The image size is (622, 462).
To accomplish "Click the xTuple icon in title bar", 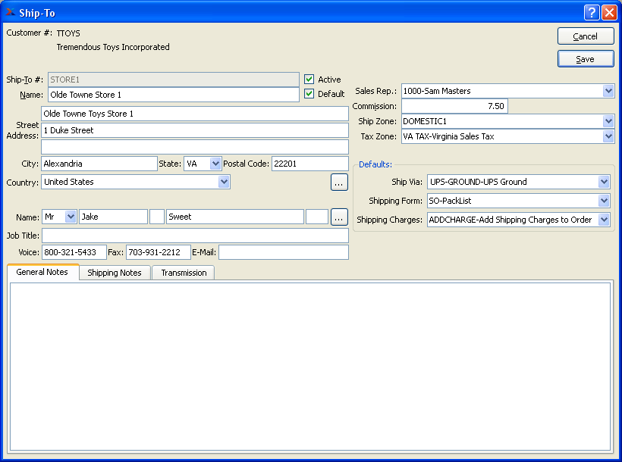I will pos(11,13).
